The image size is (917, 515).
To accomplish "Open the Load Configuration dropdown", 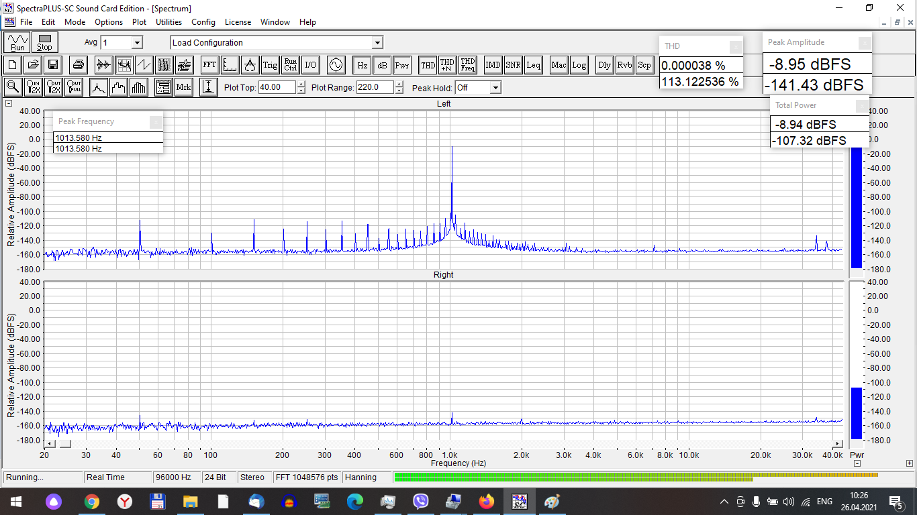I will point(377,43).
